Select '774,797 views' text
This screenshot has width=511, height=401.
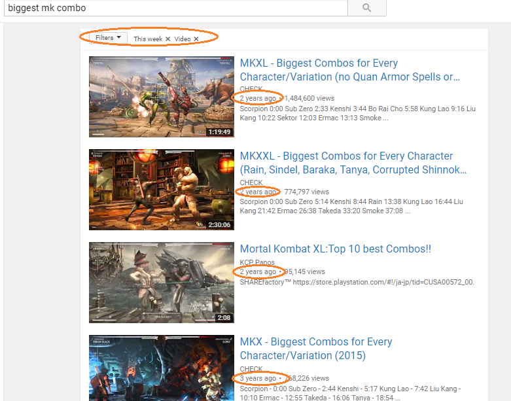306,192
